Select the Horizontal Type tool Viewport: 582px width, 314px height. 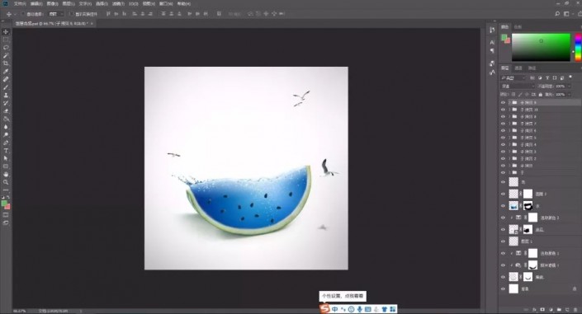tap(6, 151)
